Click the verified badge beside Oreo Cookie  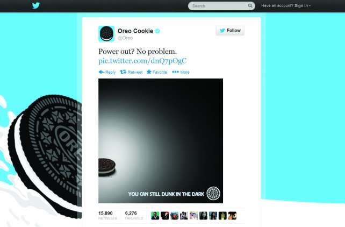[157, 31]
